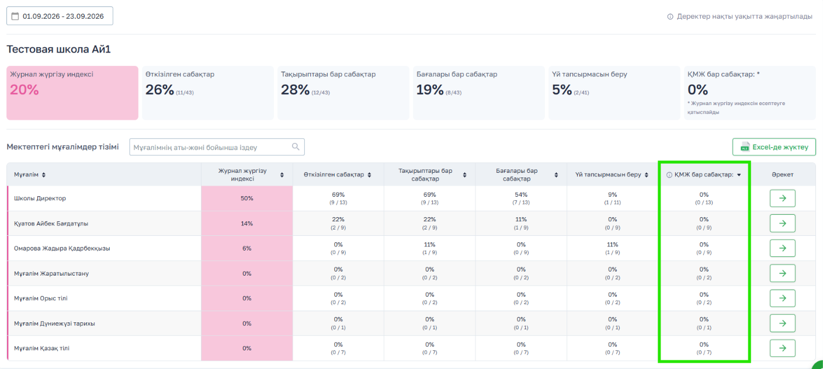Sort by Үй тапсырмасын беру column
Screen dimensions: 823x369
(x=647, y=175)
